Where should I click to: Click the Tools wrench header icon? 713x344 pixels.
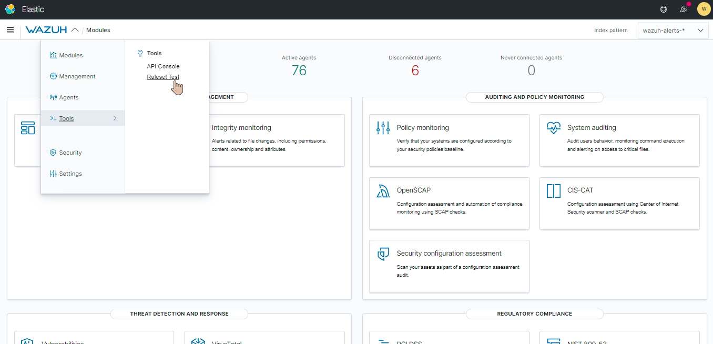(140, 53)
